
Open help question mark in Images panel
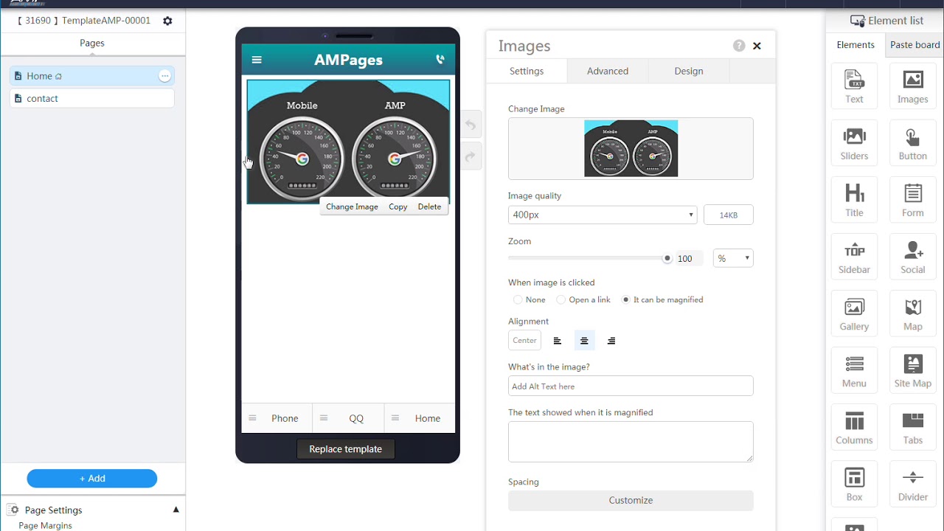point(739,46)
